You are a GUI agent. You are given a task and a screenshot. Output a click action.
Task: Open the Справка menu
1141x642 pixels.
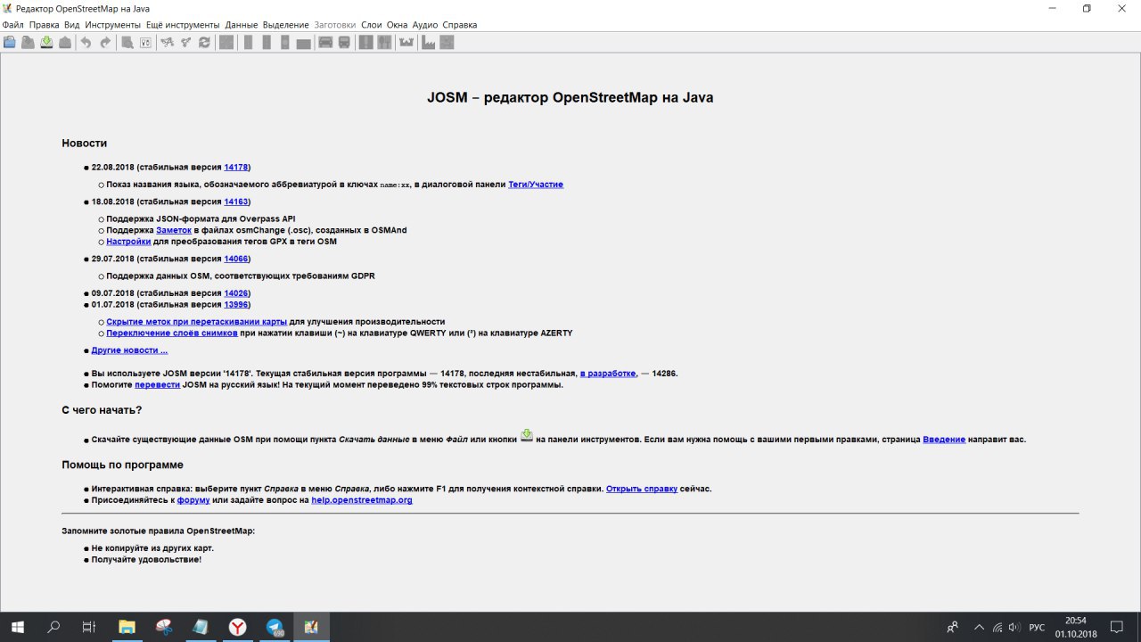pos(460,25)
